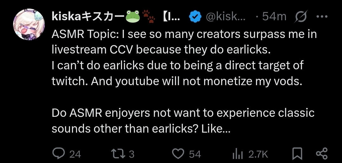Expand the truncated text ending in Like…
The height and width of the screenshot is (163, 342).
point(216,129)
